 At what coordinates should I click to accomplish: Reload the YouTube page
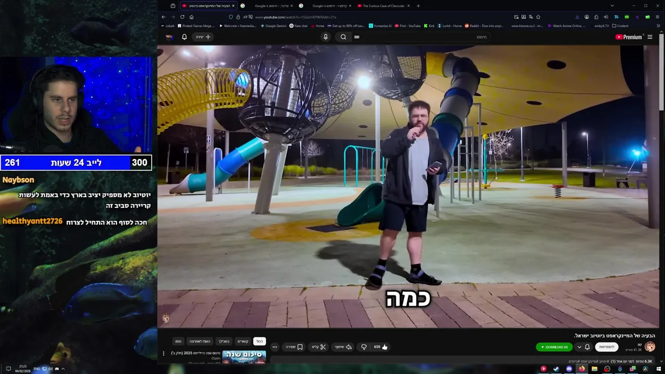(182, 17)
